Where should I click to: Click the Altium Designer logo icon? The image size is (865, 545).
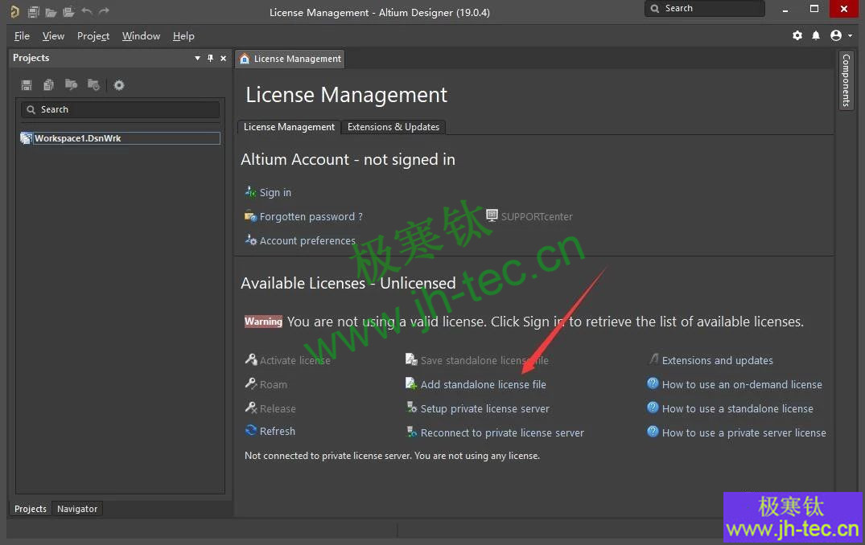[x=15, y=11]
